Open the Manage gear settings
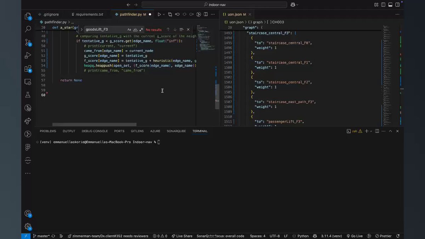425x239 pixels. pos(28,227)
